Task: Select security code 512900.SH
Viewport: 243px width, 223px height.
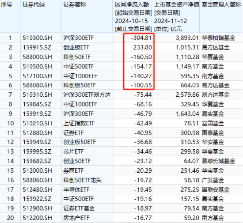Action: tap(37, 208)
